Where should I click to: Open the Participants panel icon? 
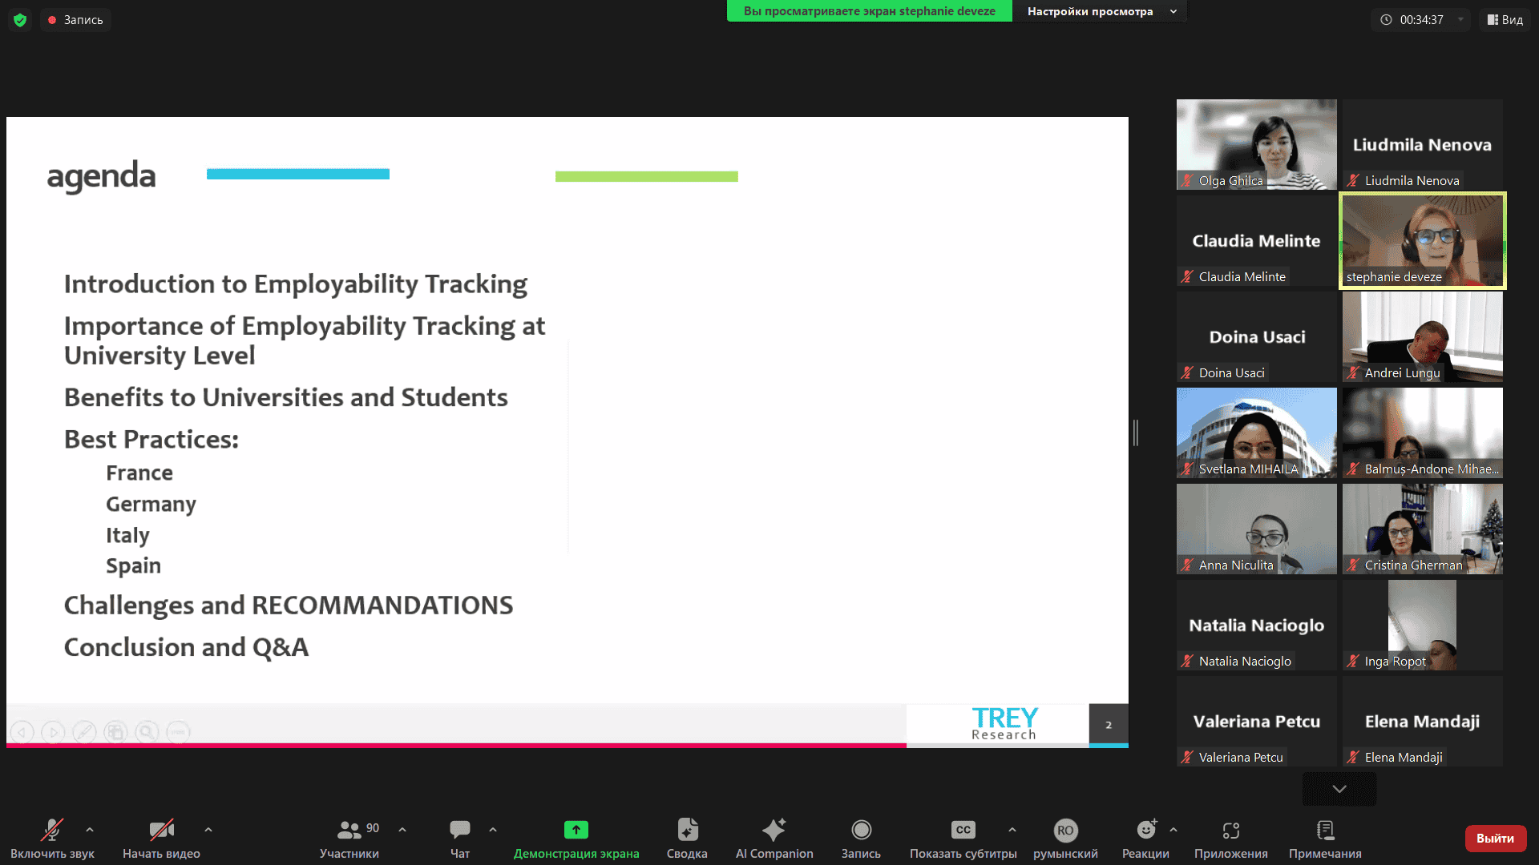pos(349,830)
